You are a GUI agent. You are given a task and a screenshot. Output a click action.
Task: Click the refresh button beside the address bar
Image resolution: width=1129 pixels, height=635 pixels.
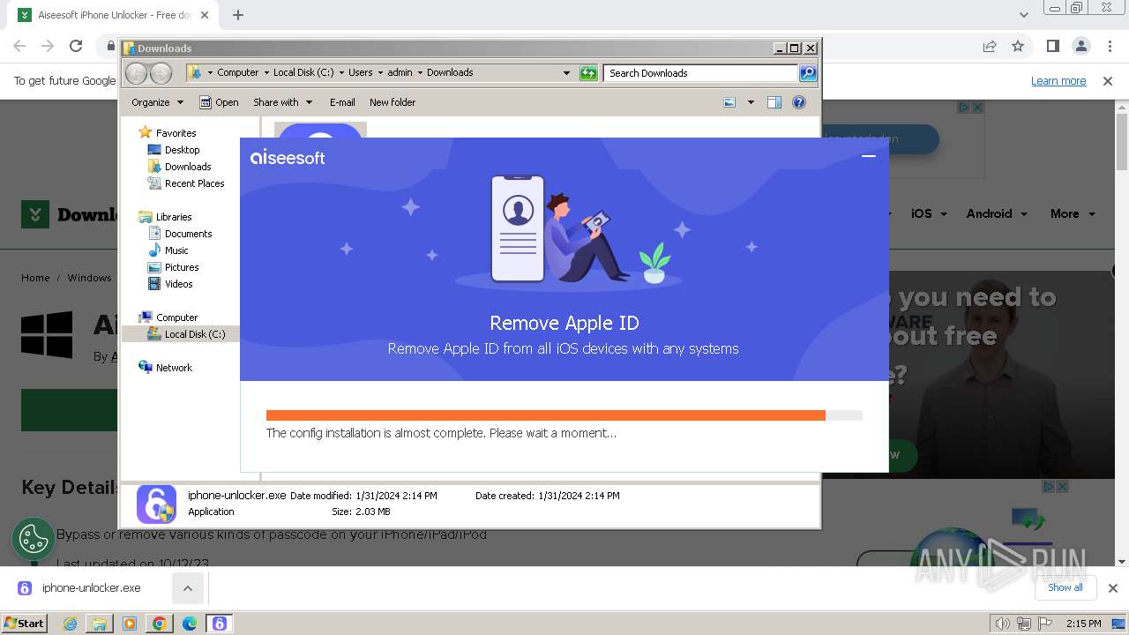pyautogui.click(x=588, y=73)
